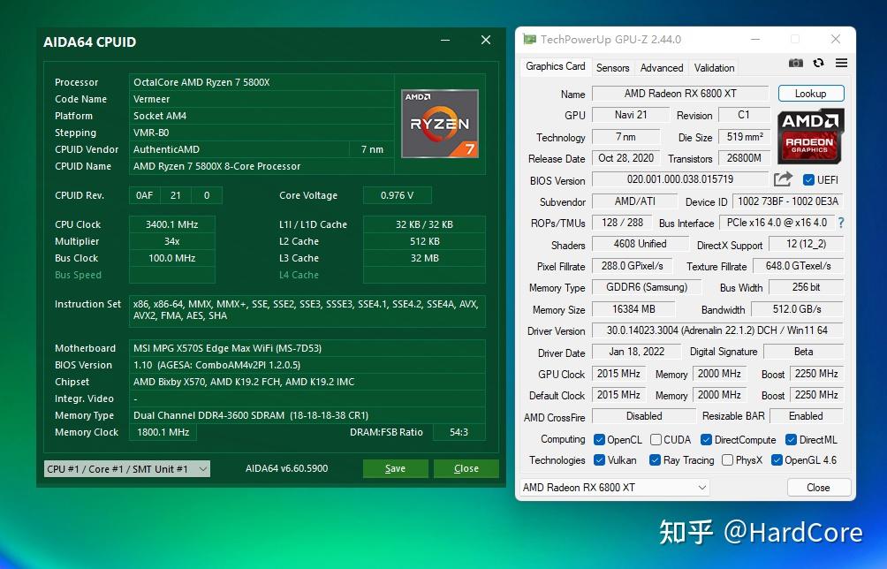Viewport: 887px width, 569px height.
Task: Minimize the AIDA64 CPUID window
Action: 445,40
